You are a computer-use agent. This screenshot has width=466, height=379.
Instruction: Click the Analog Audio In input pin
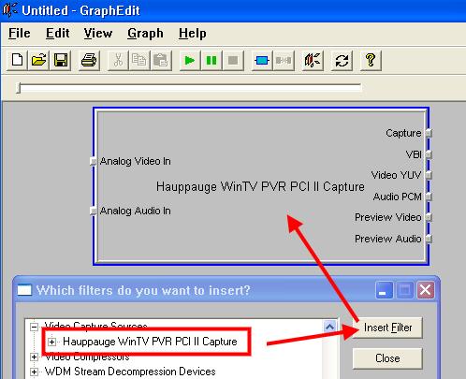pyautogui.click(x=93, y=211)
